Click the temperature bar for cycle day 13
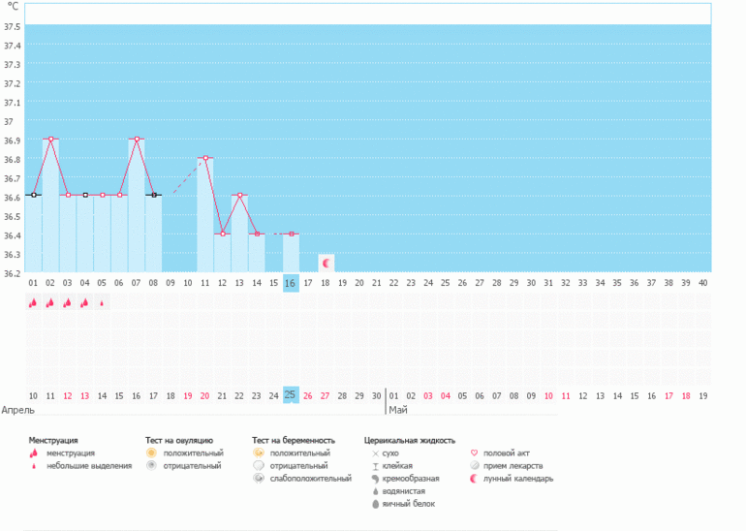The height and width of the screenshot is (531, 746). (239, 234)
